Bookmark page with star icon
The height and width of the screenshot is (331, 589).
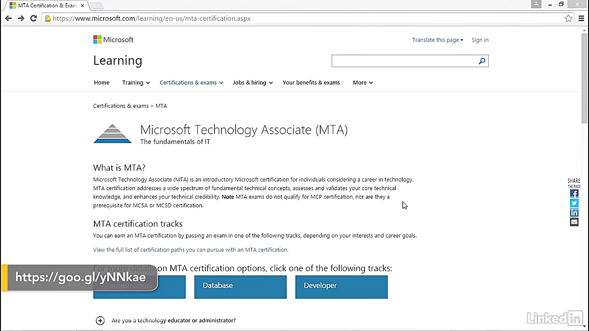[x=568, y=18]
